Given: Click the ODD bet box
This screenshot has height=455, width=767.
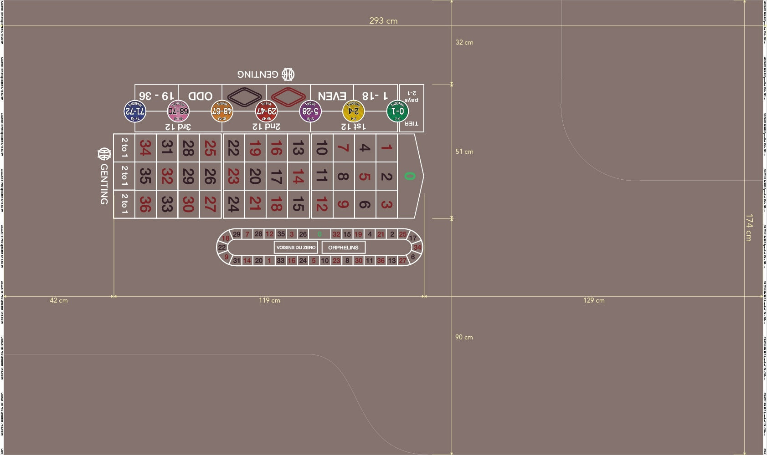Looking at the screenshot, I should (201, 96).
